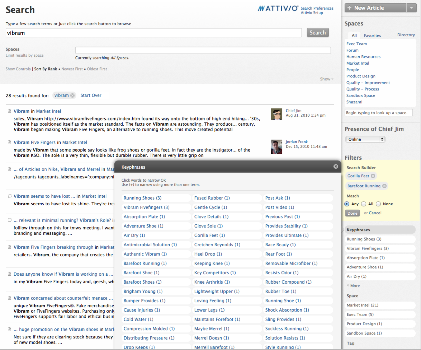The width and height of the screenshot is (421, 350).
Task: Remove Barefoot Running filter chip
Action: pyautogui.click(x=384, y=186)
